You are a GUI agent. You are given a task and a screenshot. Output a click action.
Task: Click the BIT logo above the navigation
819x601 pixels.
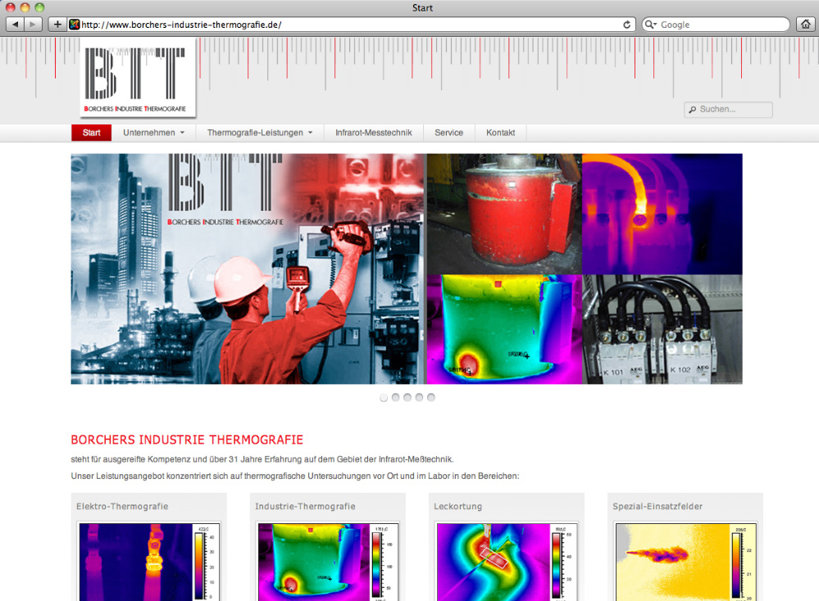[138, 79]
